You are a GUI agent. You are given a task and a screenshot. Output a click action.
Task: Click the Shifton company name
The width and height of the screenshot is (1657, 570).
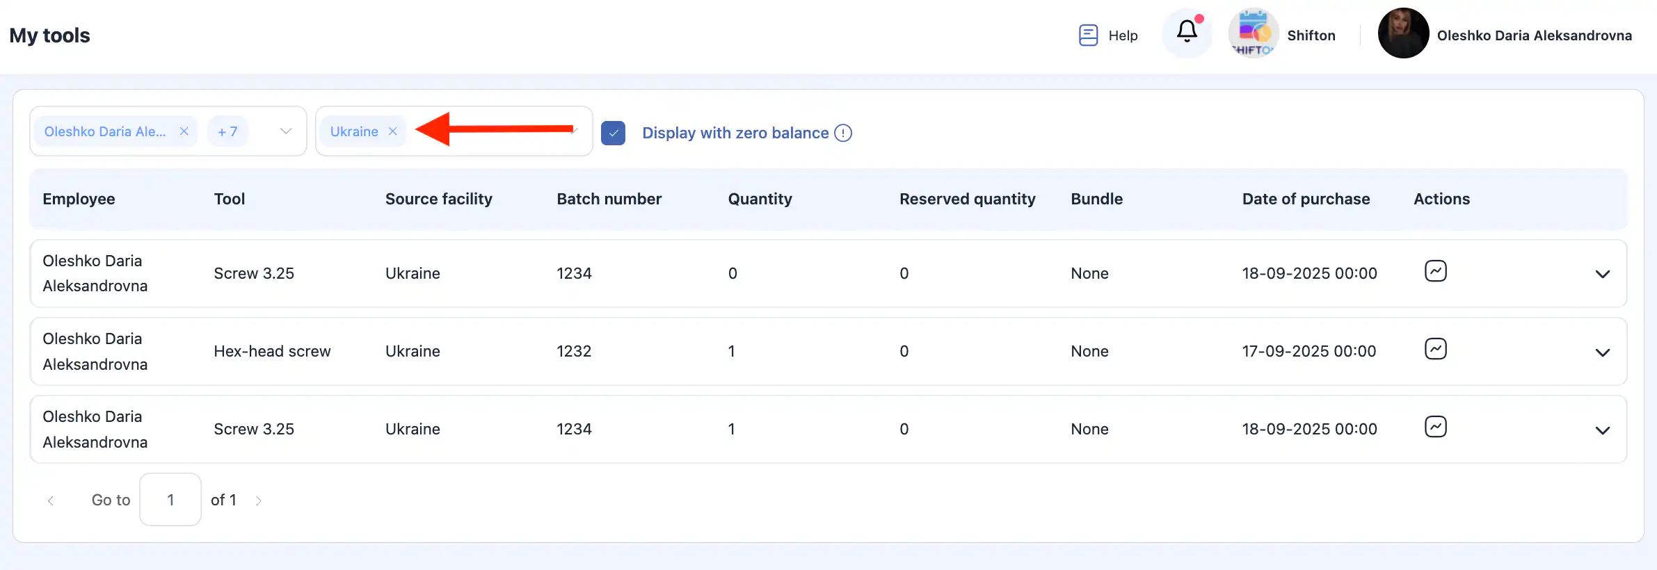point(1311,35)
